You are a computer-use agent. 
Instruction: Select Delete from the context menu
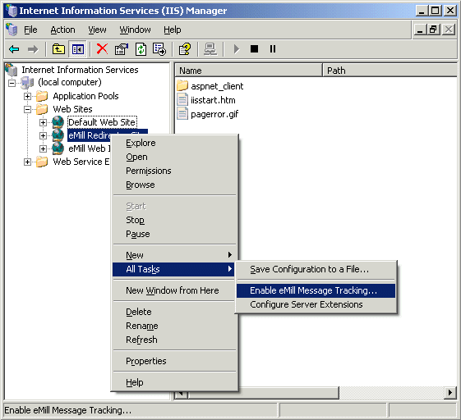pyautogui.click(x=174, y=312)
